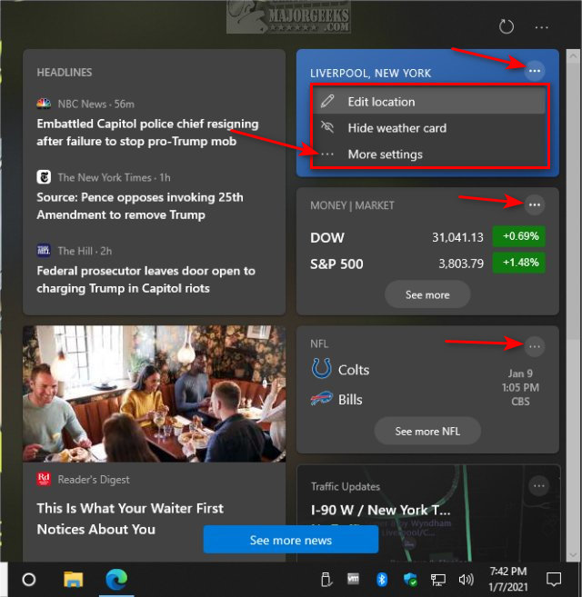582x597 pixels.
Task: Click the Bills team logo
Action: pyautogui.click(x=321, y=399)
